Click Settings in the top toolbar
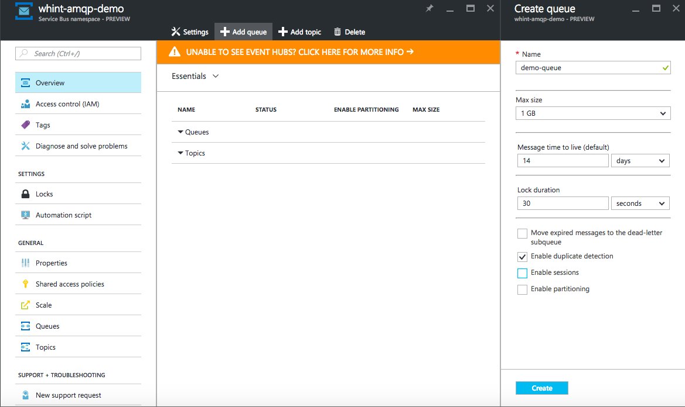This screenshot has height=407, width=685. [x=189, y=32]
